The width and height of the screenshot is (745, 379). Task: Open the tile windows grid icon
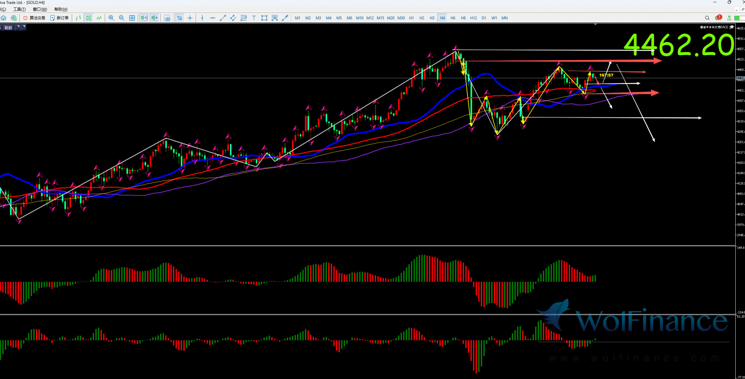coord(132,18)
